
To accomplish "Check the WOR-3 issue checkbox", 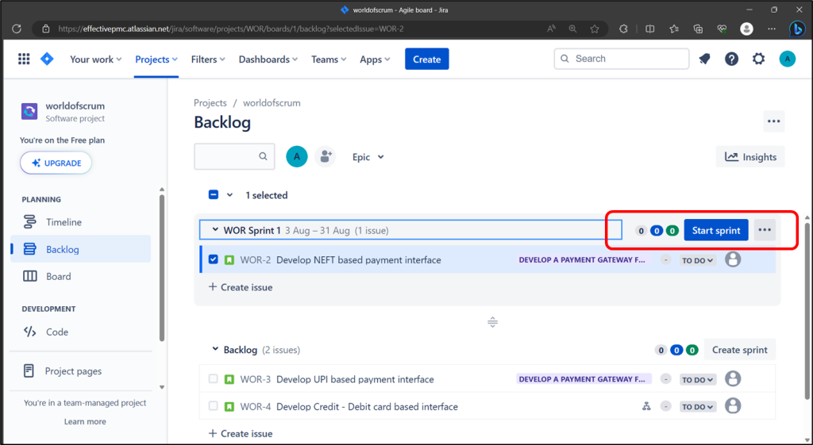I will click(213, 378).
